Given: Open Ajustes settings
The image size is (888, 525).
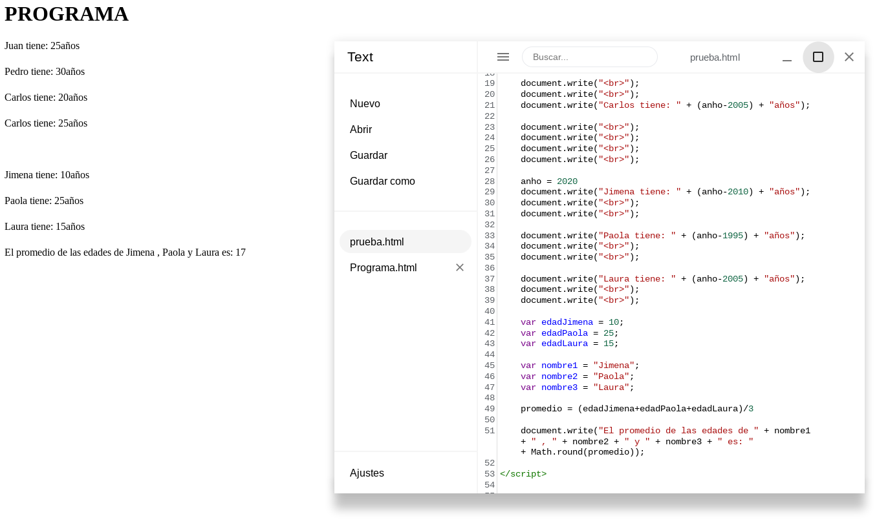Looking at the screenshot, I should [x=367, y=473].
